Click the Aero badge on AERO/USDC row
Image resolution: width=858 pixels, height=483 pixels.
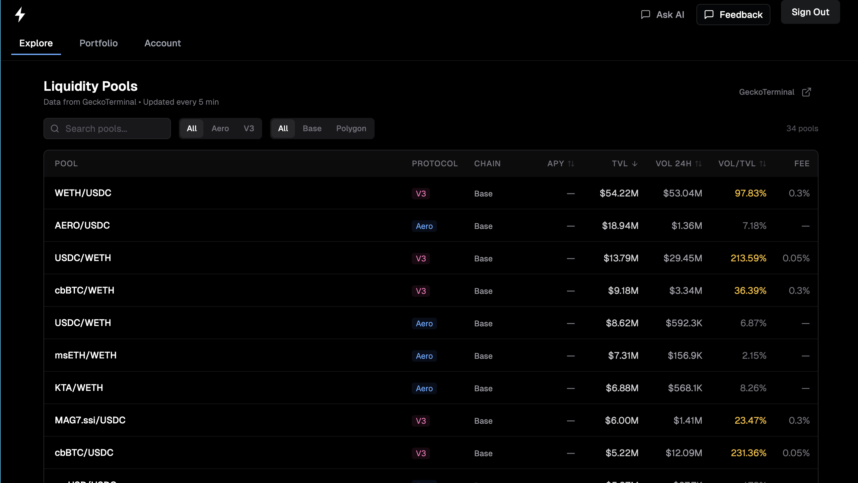[x=424, y=226]
